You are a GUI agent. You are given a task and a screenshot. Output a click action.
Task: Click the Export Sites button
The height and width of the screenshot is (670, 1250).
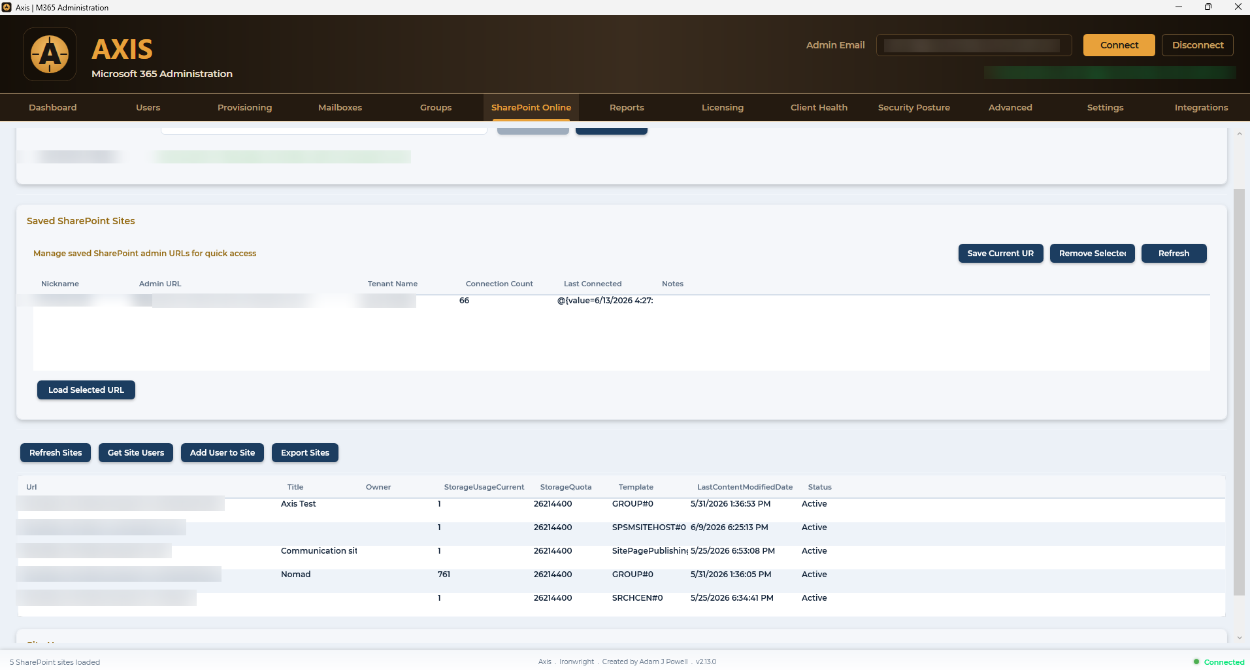click(x=305, y=453)
